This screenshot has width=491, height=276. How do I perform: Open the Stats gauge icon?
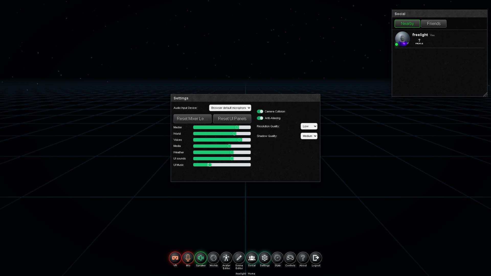[277, 258]
